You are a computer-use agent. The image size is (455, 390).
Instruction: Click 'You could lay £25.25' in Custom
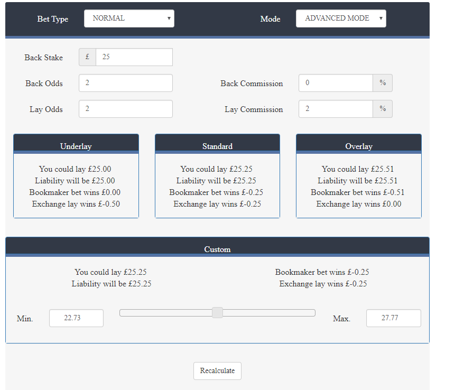(110, 272)
